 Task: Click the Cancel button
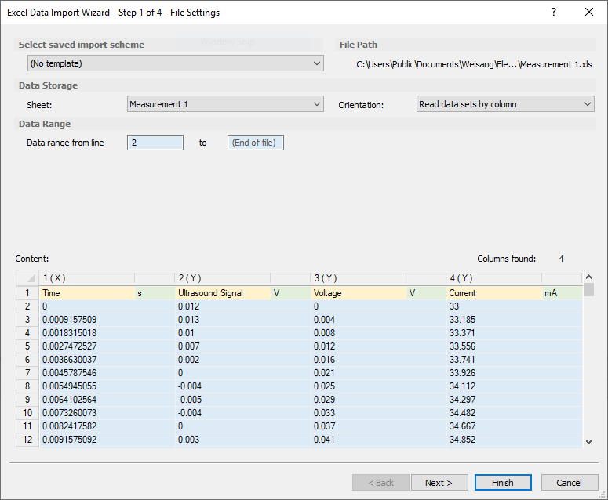[570, 483]
